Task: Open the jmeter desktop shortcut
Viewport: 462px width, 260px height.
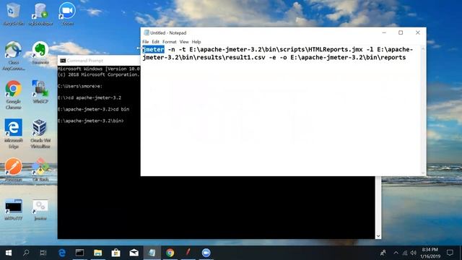Action: pos(40,209)
